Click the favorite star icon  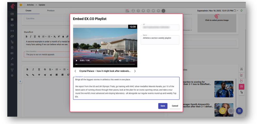[21, 5]
